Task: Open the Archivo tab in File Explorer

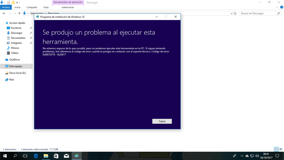Action: [x=6, y=7]
